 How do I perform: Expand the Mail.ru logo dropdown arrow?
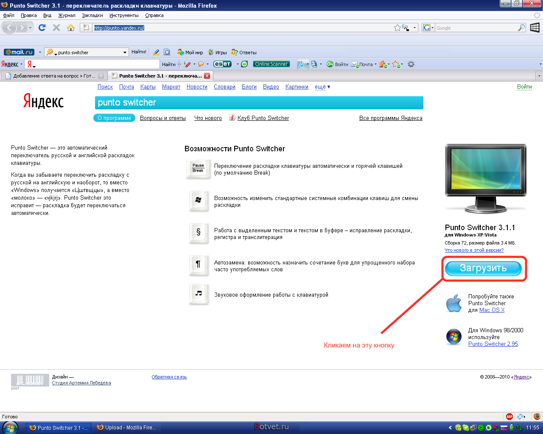(40, 53)
